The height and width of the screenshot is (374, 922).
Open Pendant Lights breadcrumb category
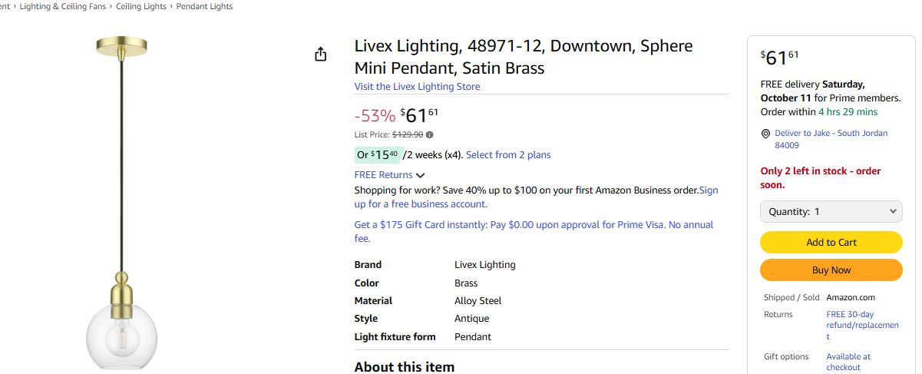tap(204, 6)
